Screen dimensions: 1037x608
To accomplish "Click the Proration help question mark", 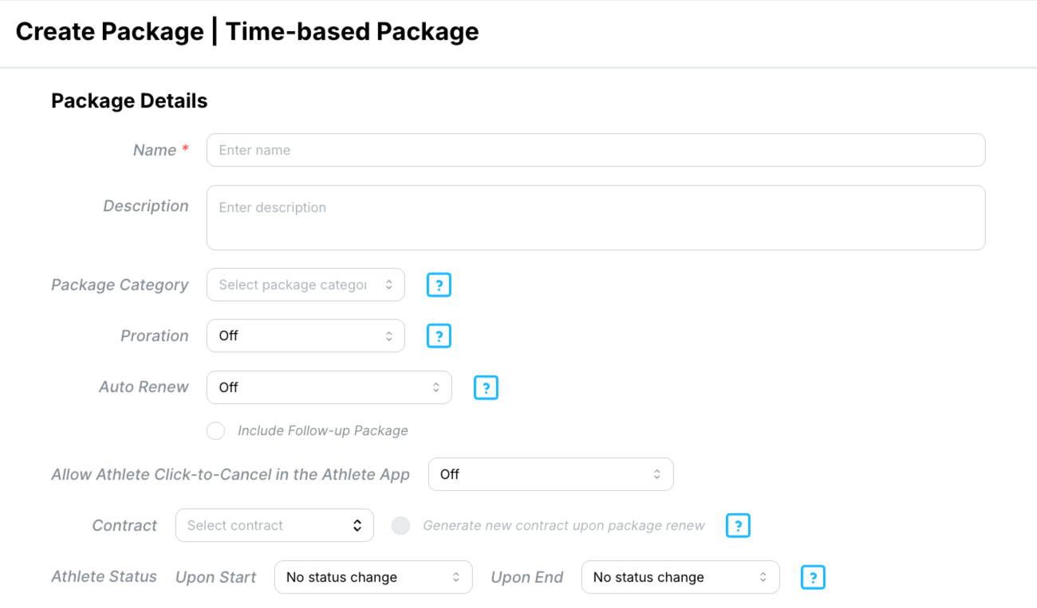I will click(439, 335).
